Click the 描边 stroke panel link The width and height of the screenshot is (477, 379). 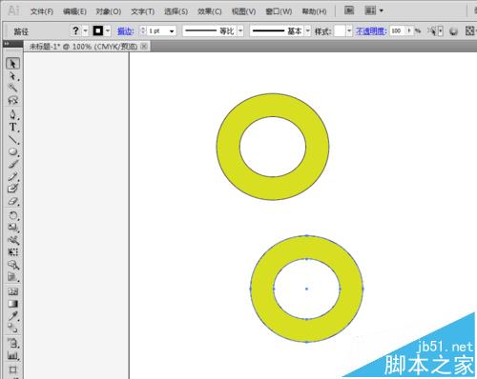[x=125, y=31]
